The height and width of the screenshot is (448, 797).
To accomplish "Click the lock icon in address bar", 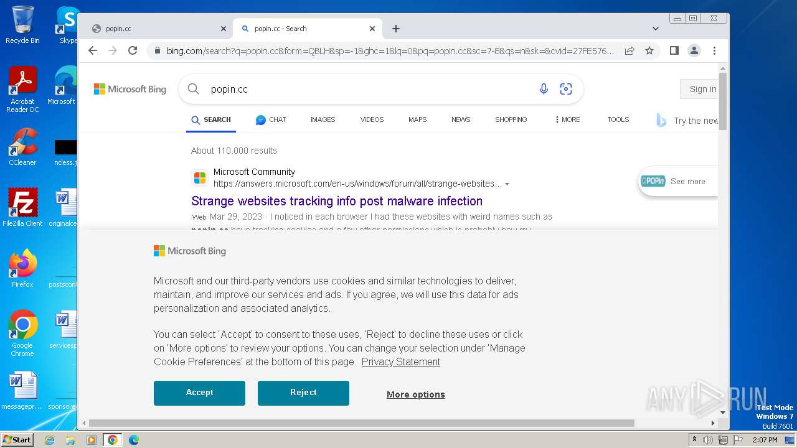I will [x=157, y=51].
